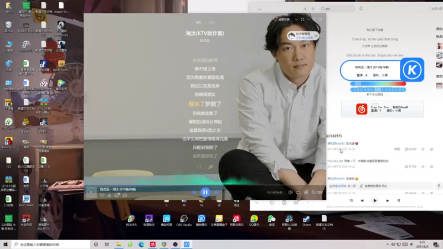Like the current Kugou song with heart
The height and width of the screenshot is (249, 443).
102,195
